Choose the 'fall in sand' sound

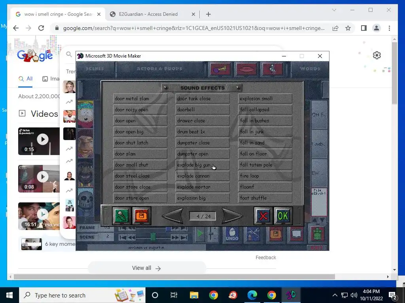[265, 143]
